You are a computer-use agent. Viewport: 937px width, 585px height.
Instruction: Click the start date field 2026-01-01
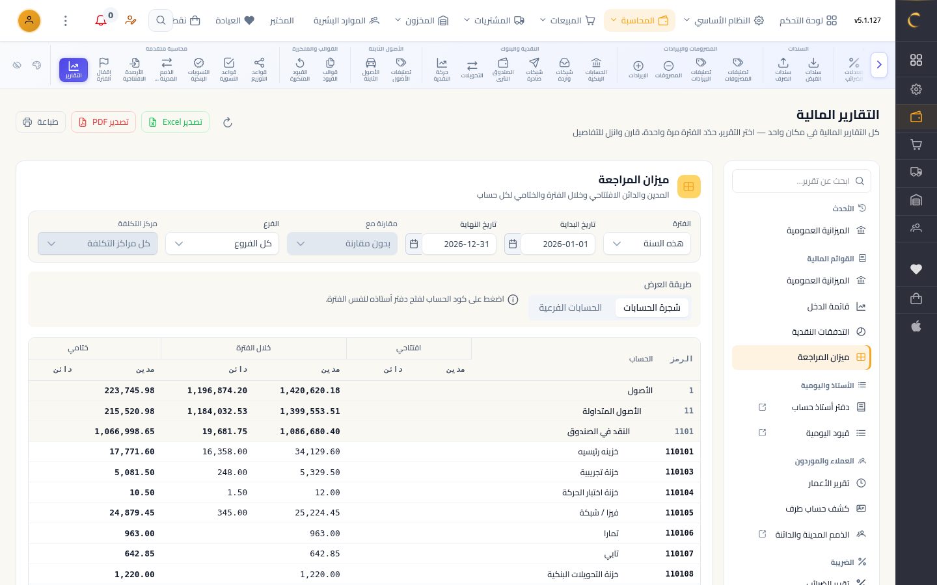click(x=558, y=244)
